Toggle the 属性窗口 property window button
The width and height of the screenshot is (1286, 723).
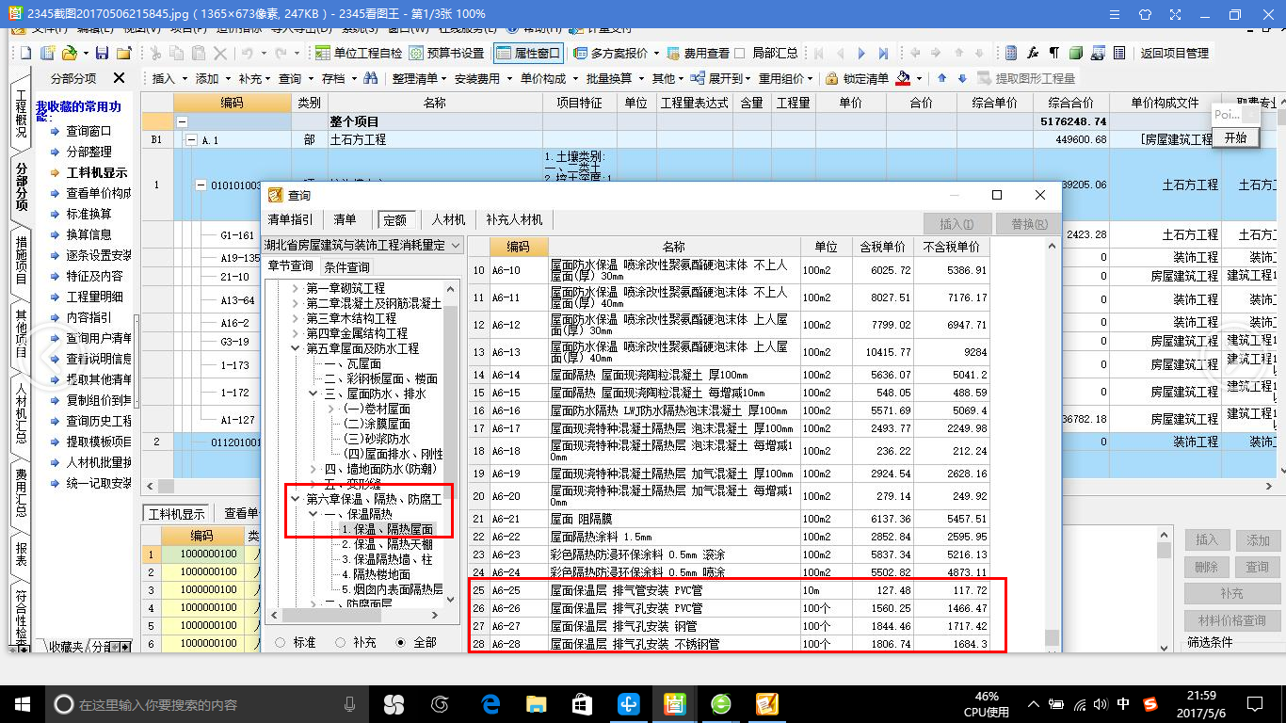[x=528, y=54]
